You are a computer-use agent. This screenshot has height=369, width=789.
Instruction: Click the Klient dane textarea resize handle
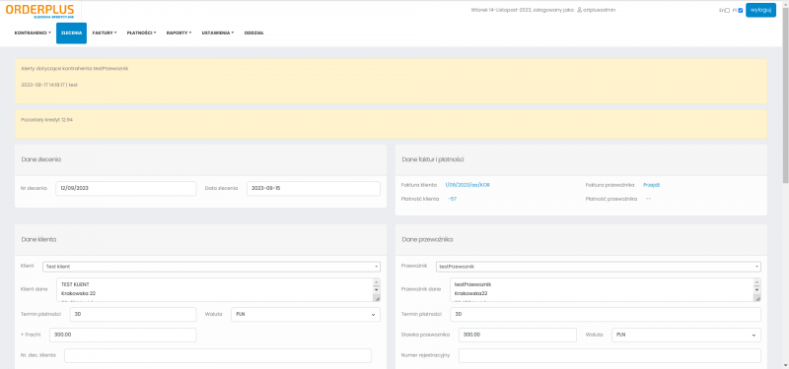[377, 298]
